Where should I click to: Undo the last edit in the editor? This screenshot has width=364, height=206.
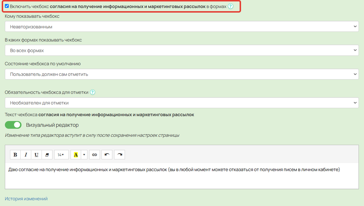coord(107,154)
